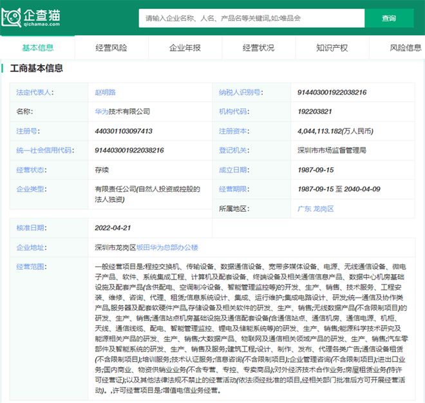Viewport: 425px width, 403px height.
Task: Click the 注册号 field label
Action: [28, 131]
